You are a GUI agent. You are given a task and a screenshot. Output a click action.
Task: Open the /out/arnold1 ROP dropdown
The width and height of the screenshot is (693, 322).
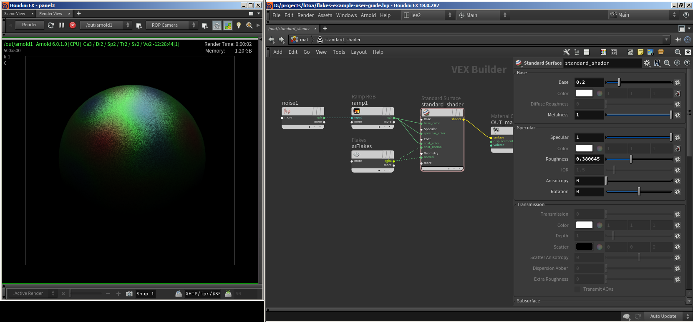click(x=106, y=25)
